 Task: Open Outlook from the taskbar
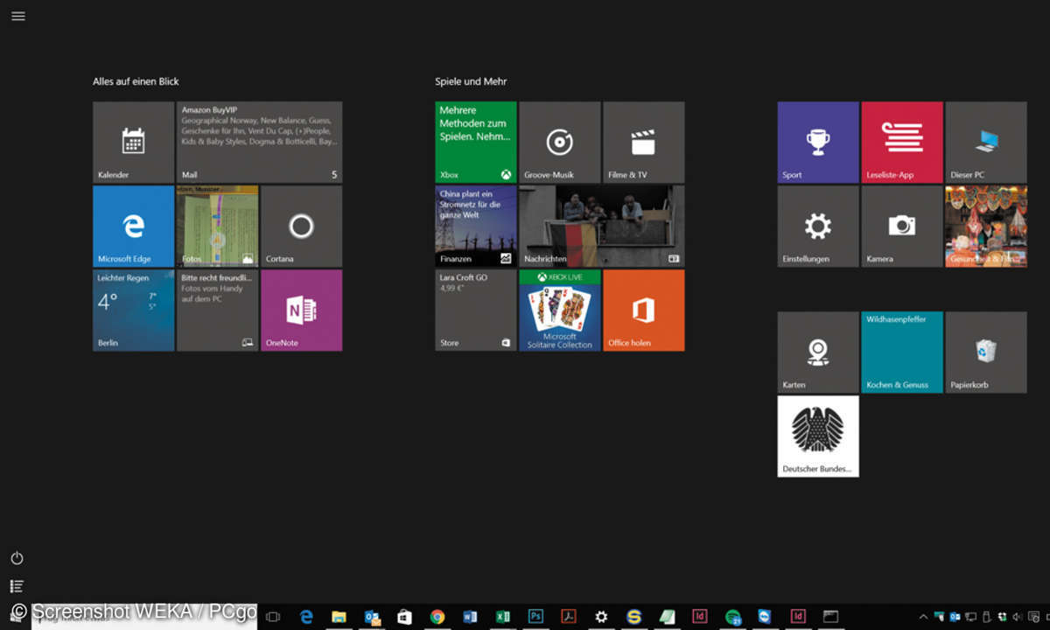[x=372, y=617]
